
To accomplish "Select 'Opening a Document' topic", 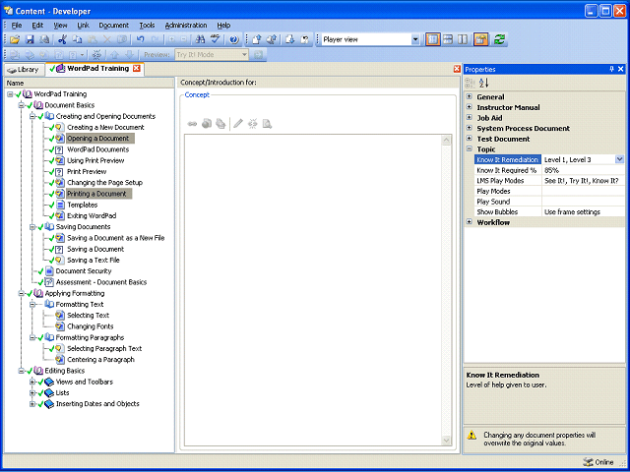I will pyautogui.click(x=98, y=139).
